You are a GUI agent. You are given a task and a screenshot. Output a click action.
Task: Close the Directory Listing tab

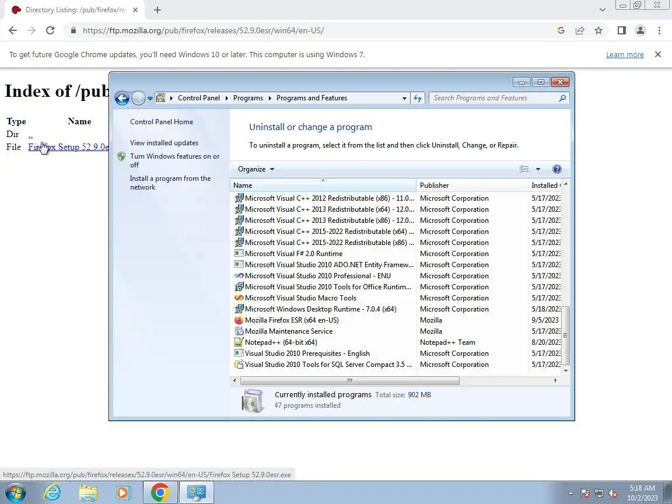(x=135, y=10)
